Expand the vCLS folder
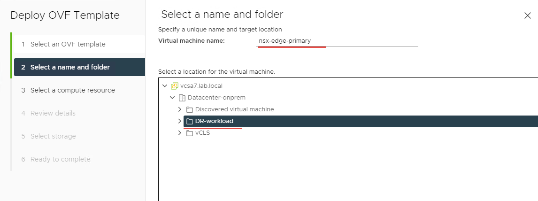538x201 pixels. 180,133
